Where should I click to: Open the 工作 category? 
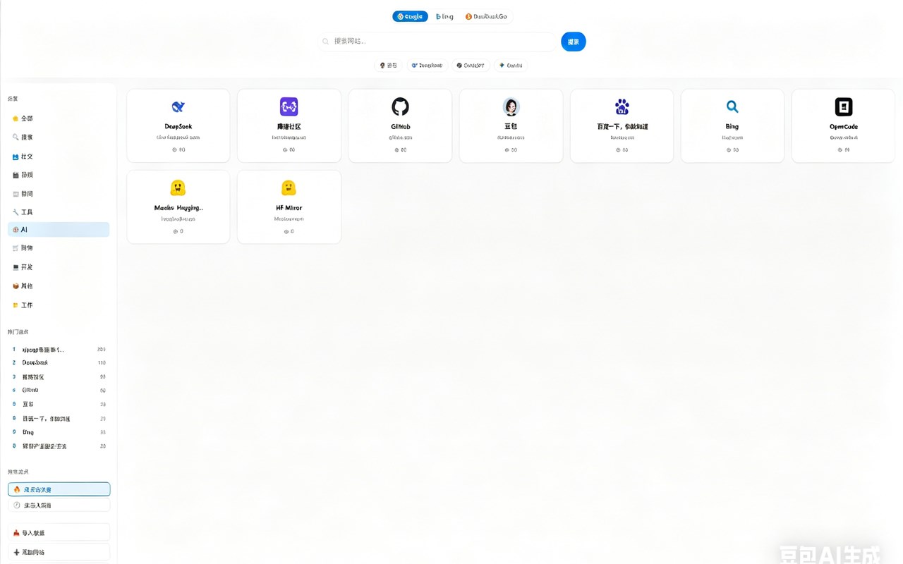[x=59, y=305]
